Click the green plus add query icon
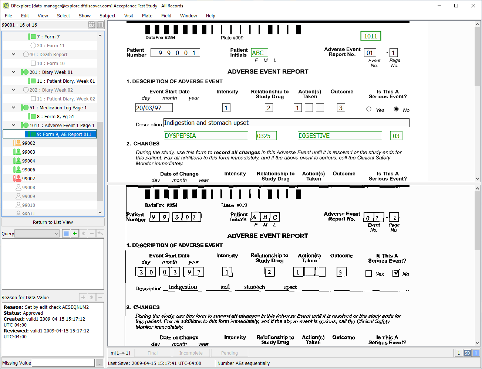482x369 pixels. click(75, 233)
